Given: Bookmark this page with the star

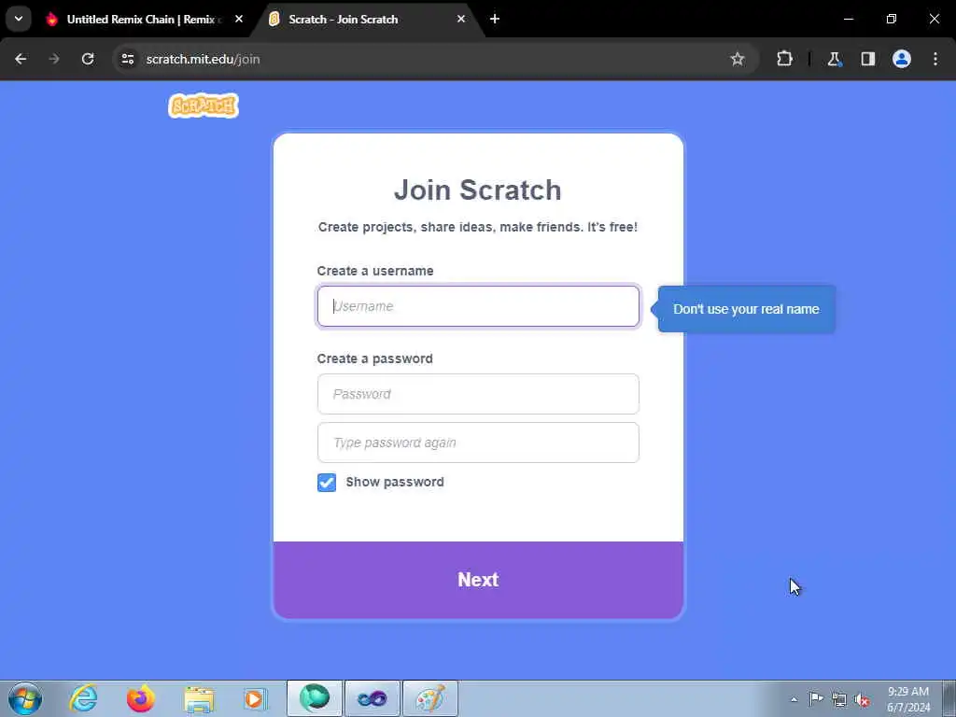Looking at the screenshot, I should [738, 59].
